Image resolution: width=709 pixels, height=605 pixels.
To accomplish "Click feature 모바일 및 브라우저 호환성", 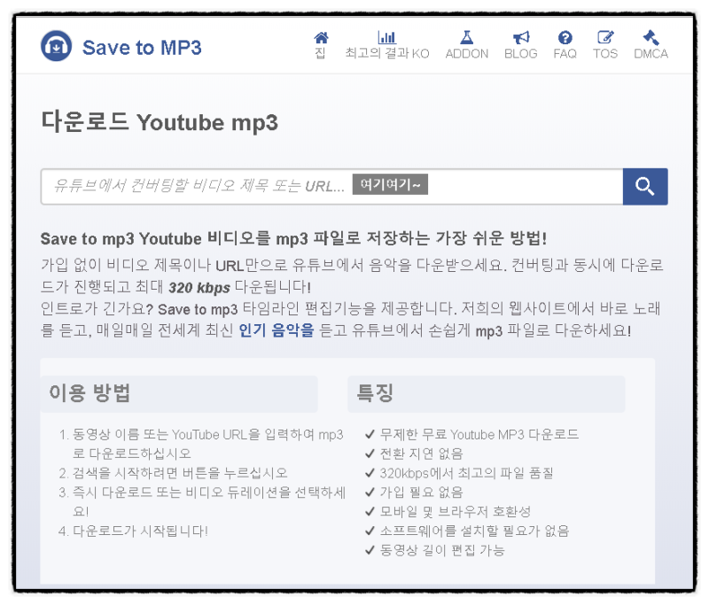I will click(x=448, y=511).
